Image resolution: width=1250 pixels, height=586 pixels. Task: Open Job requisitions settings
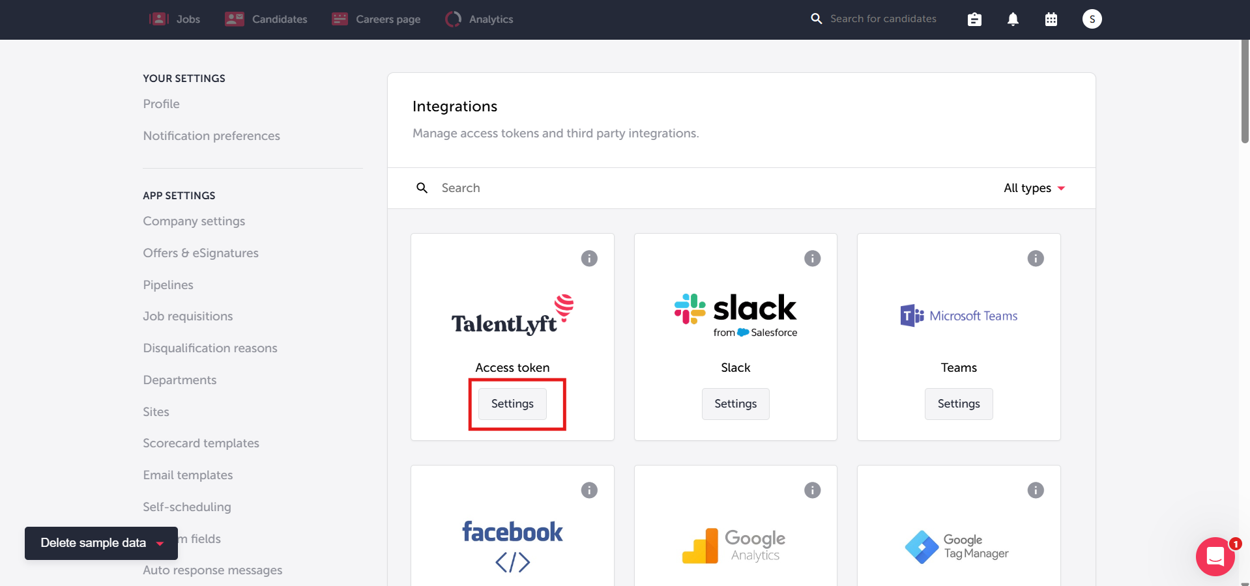(x=188, y=316)
